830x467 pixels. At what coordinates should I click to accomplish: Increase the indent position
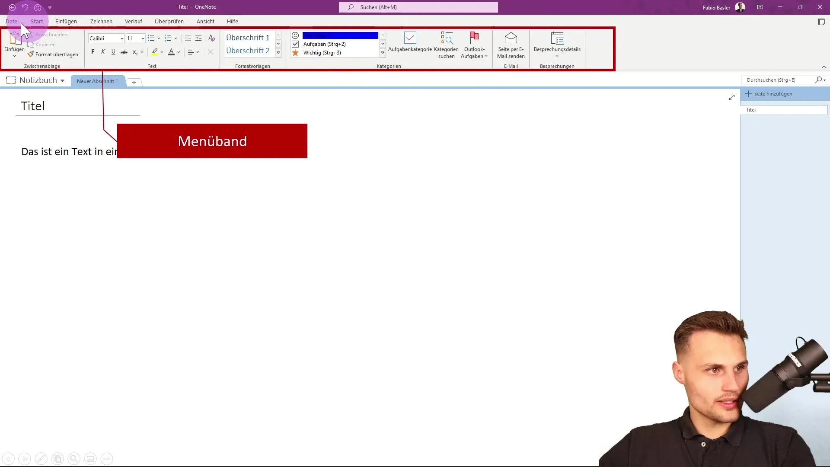coord(198,38)
